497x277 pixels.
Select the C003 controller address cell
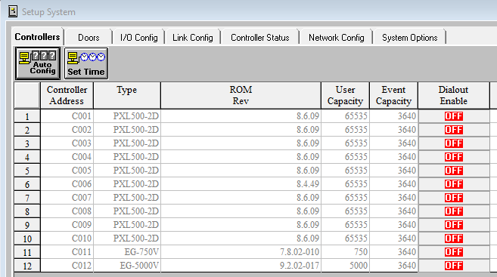click(x=67, y=143)
